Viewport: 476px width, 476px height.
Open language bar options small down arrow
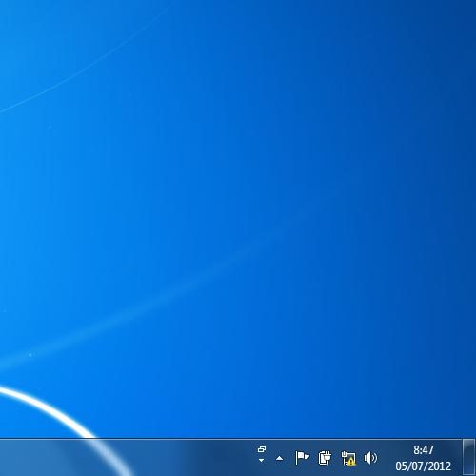pos(261,460)
